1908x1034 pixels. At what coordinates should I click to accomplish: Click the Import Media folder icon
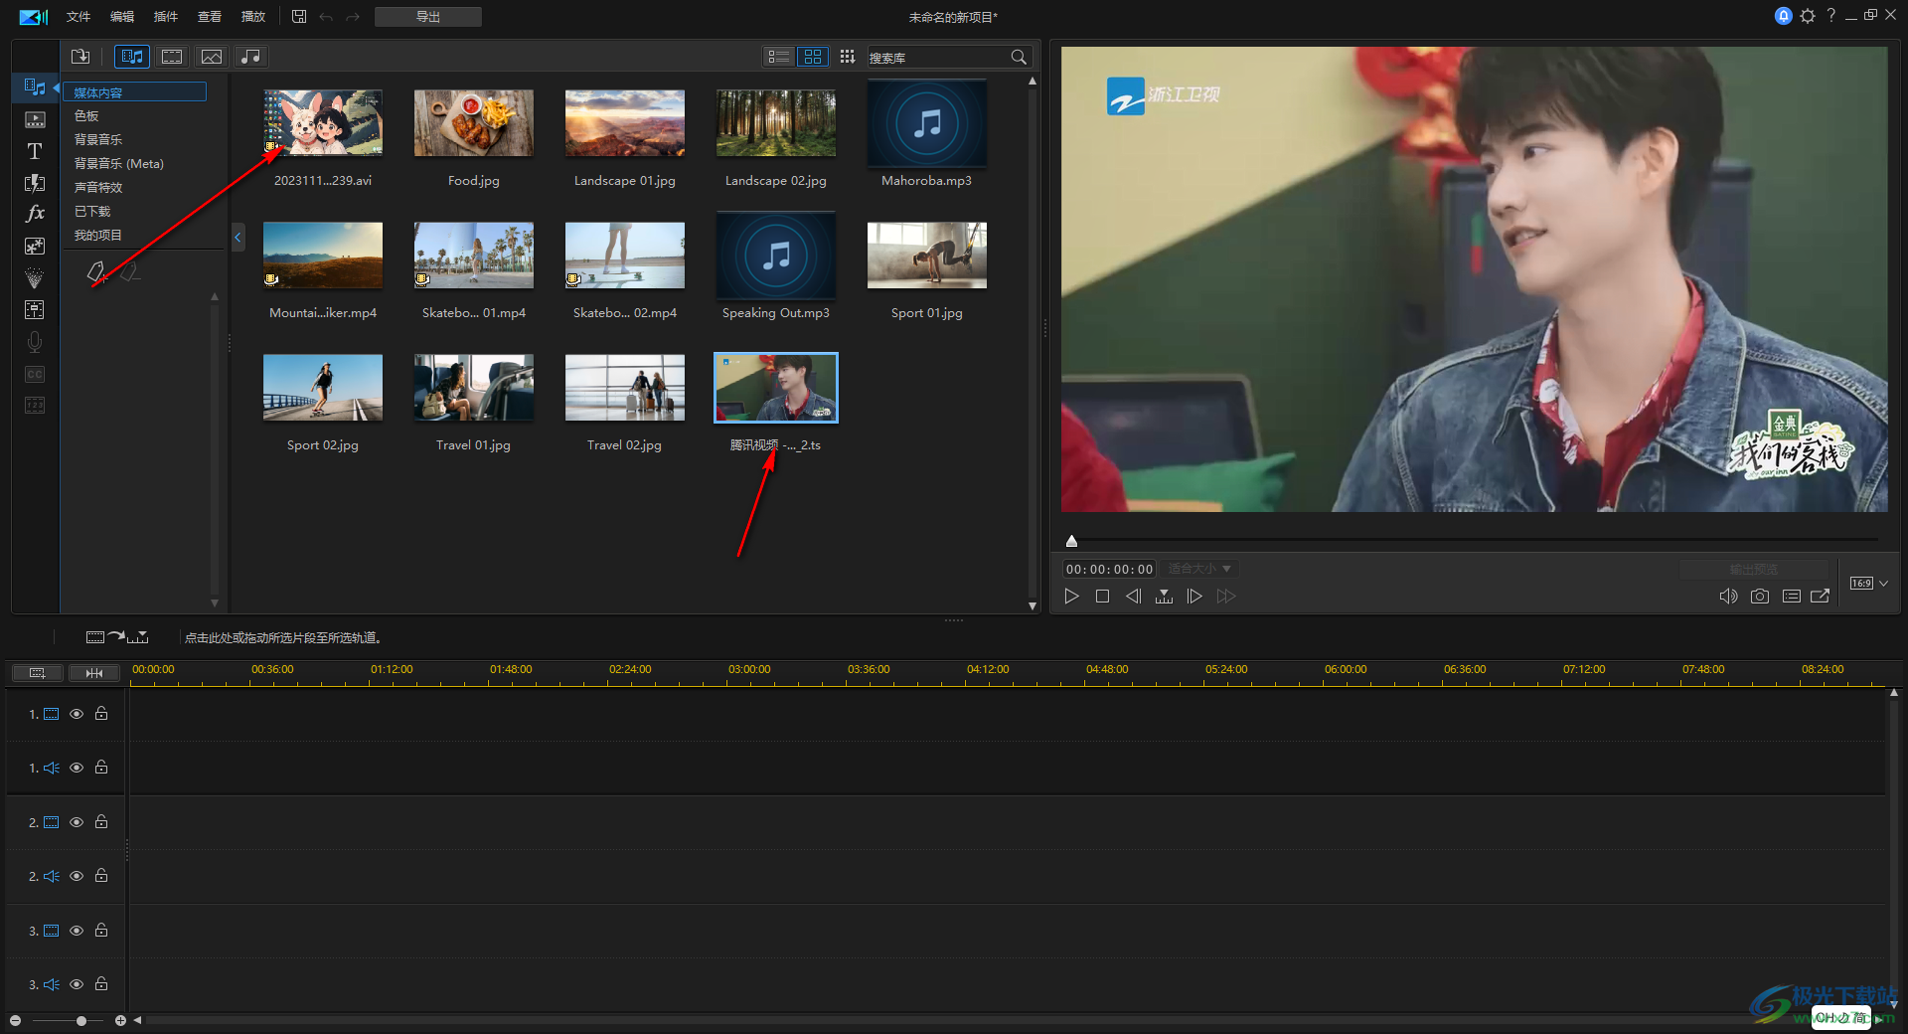tap(80, 57)
